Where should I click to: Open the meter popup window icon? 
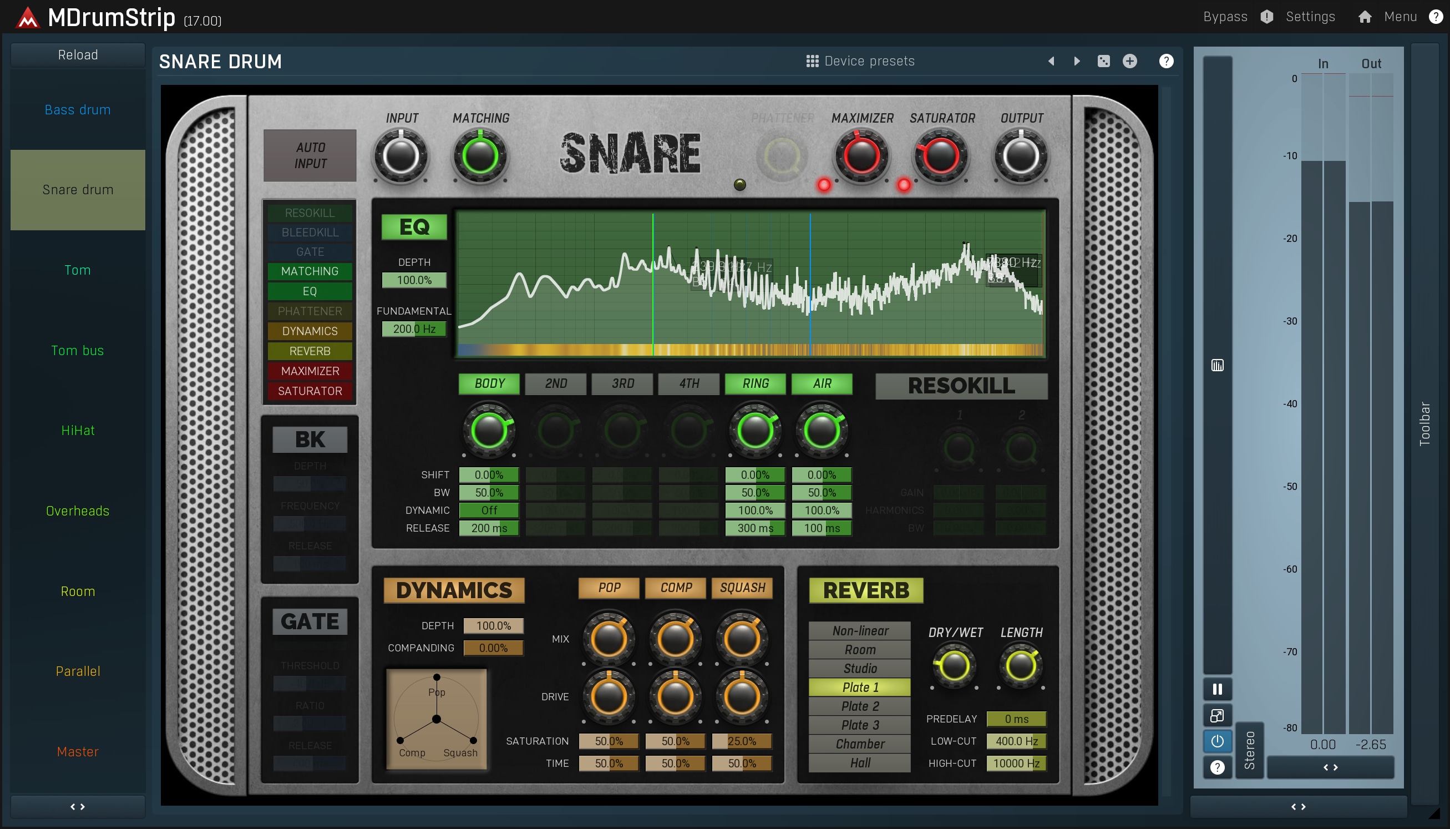point(1217,716)
